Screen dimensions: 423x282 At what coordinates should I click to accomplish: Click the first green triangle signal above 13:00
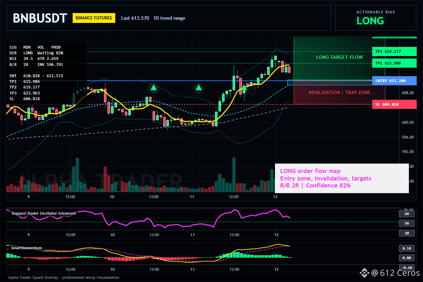(153, 87)
